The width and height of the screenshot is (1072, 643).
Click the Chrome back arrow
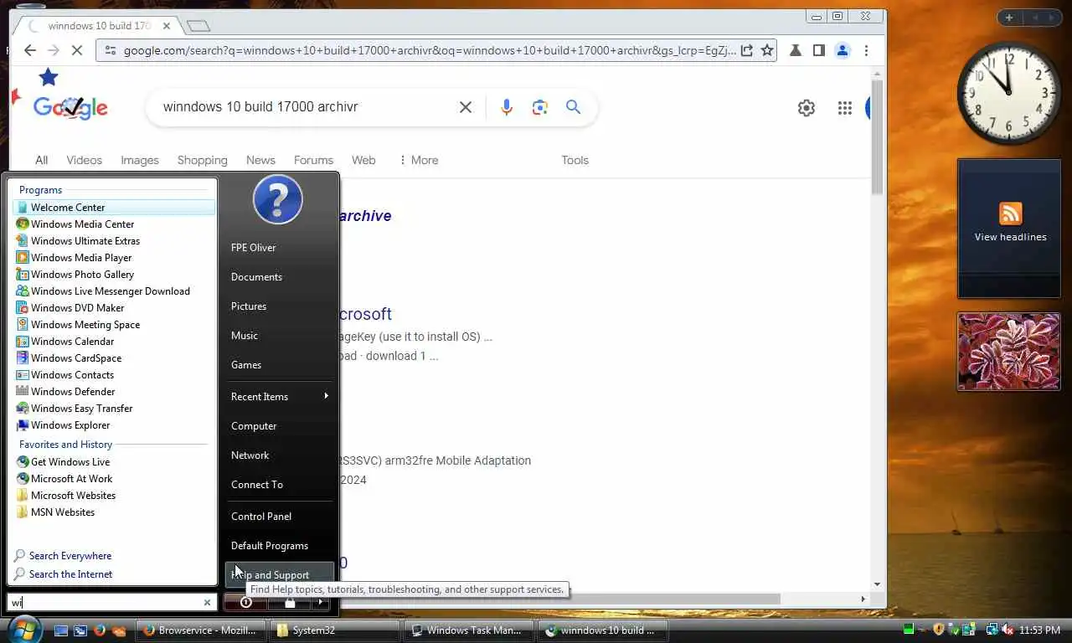point(30,50)
